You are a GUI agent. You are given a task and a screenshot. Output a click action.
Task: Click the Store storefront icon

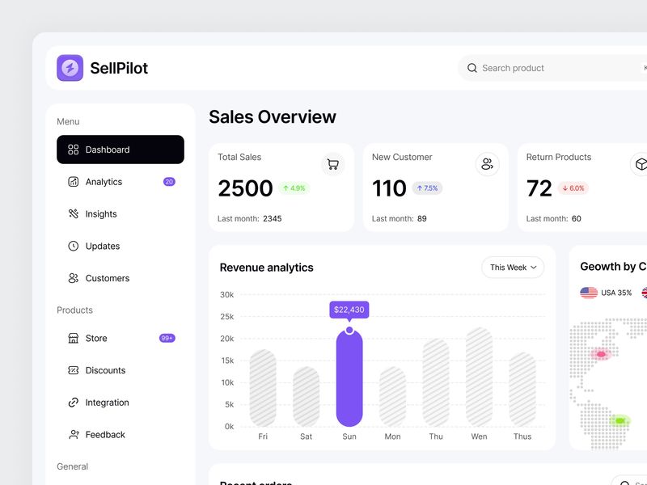click(72, 338)
